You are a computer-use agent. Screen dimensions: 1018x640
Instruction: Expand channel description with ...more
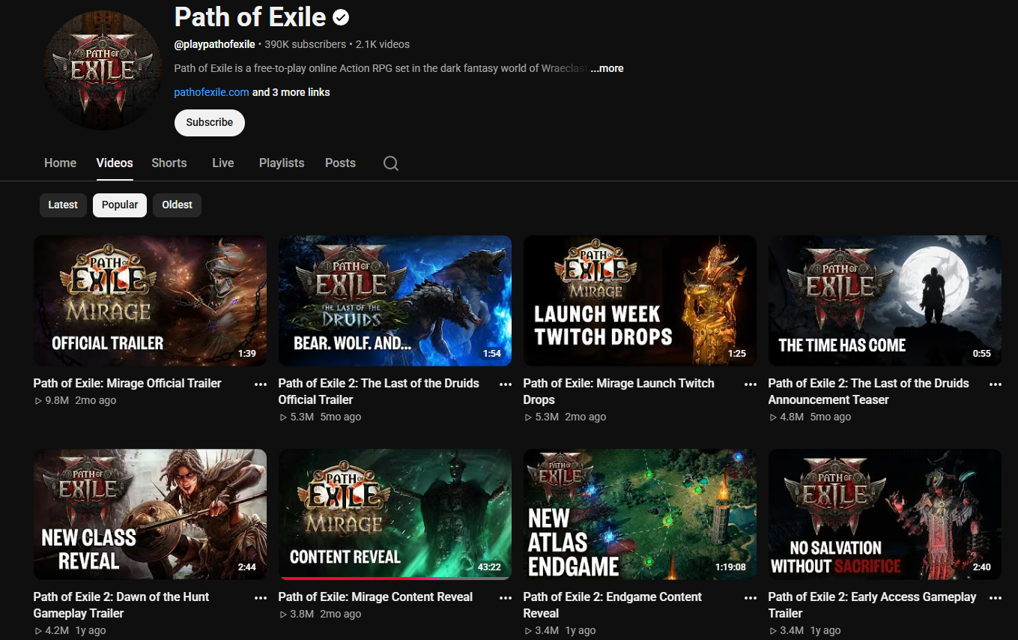pos(607,68)
